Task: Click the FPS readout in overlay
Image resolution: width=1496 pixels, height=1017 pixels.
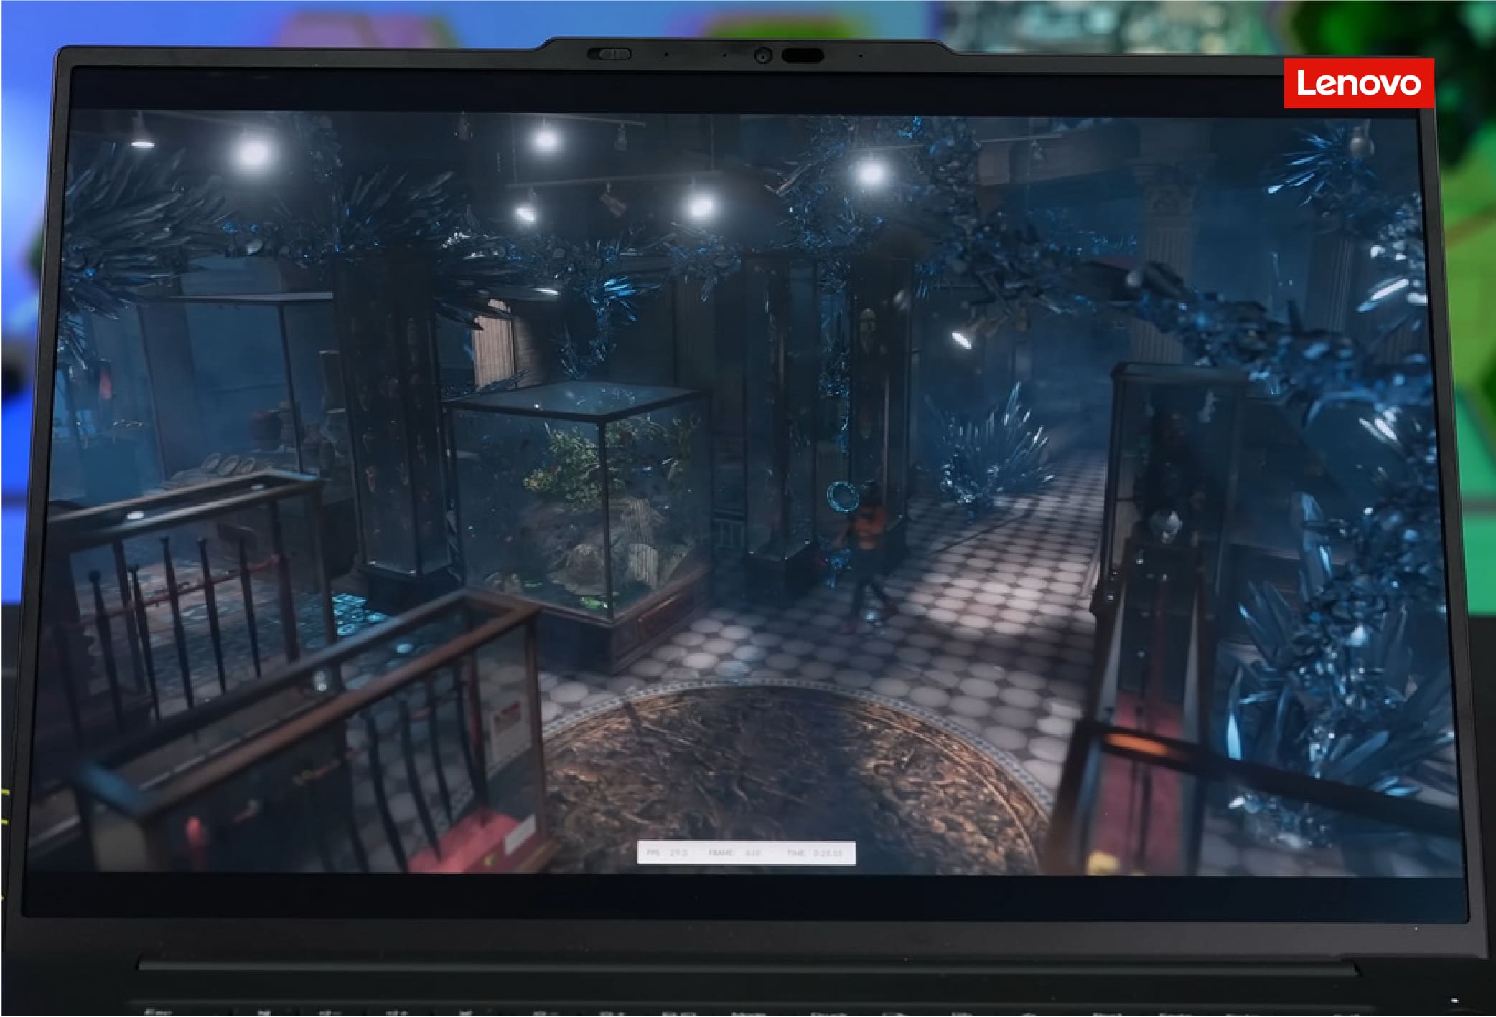Action: [668, 853]
